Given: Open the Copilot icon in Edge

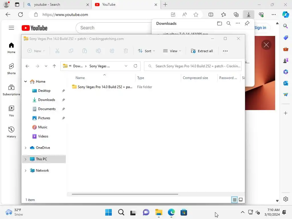Looking at the screenshot, I should (x=285, y=15).
